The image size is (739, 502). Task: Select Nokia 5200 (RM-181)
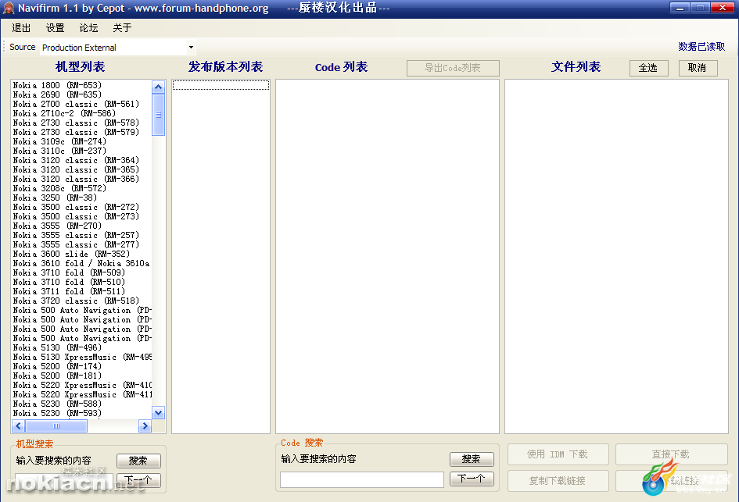[58, 376]
